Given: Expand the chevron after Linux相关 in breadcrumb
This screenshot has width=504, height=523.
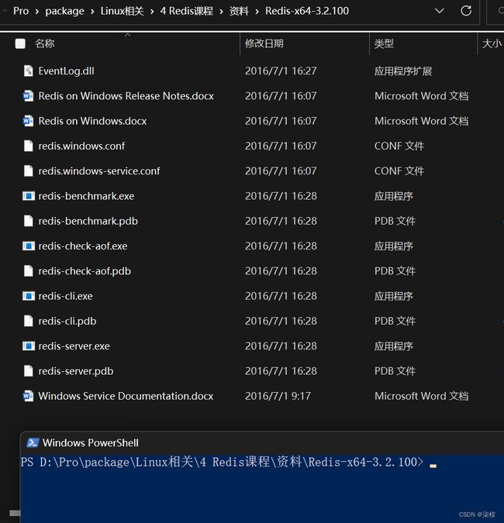Looking at the screenshot, I should point(152,12).
